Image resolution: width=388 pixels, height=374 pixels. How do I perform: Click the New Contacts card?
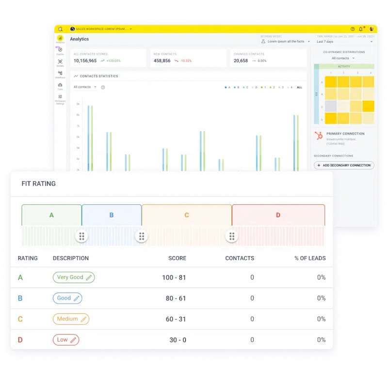tap(188, 58)
